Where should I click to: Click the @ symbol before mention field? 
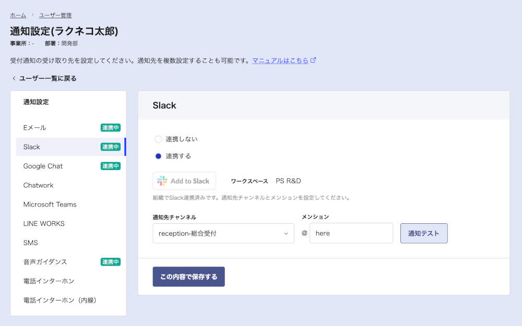304,233
